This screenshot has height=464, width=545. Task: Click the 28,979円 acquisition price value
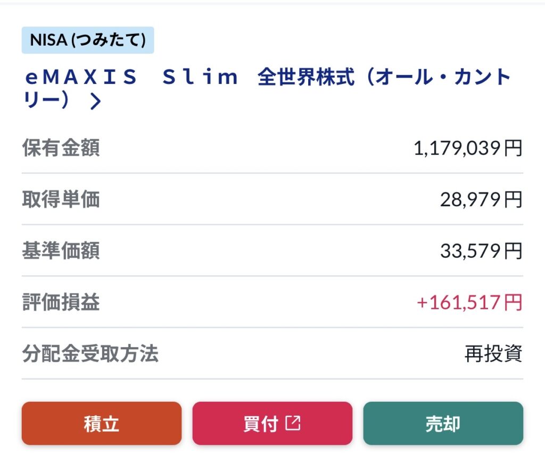pos(481,200)
